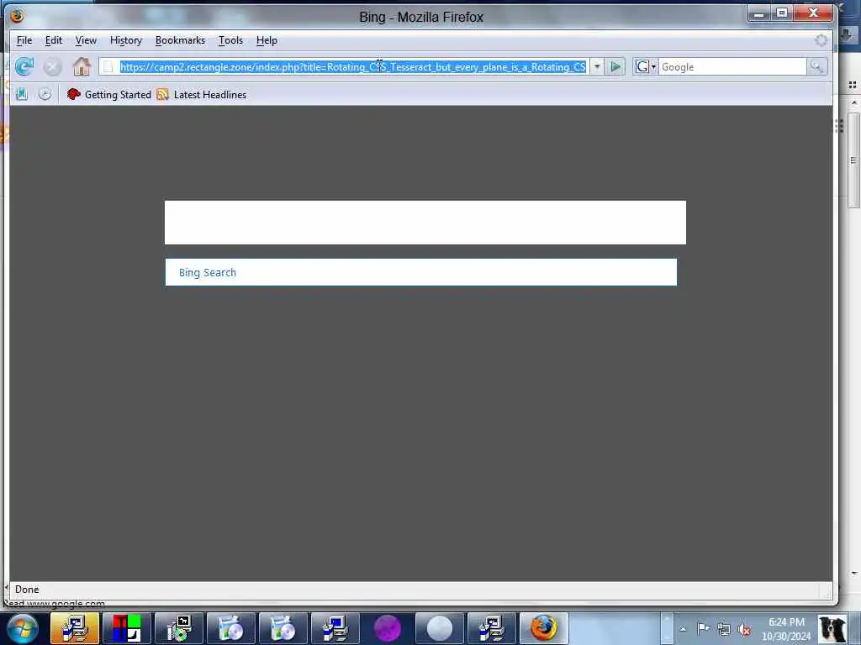Screen dimensions: 861x645
Task: Open the history clock icon
Action: [45, 94]
